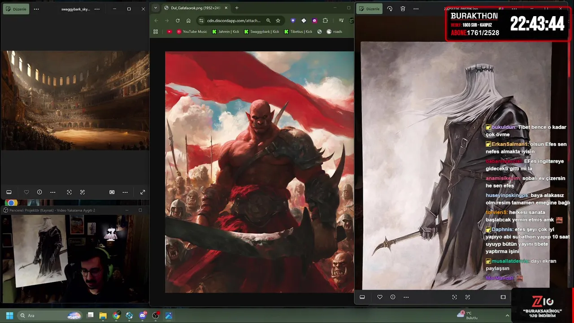
Task: Open the white dice-shaped extension
Action: (304, 21)
